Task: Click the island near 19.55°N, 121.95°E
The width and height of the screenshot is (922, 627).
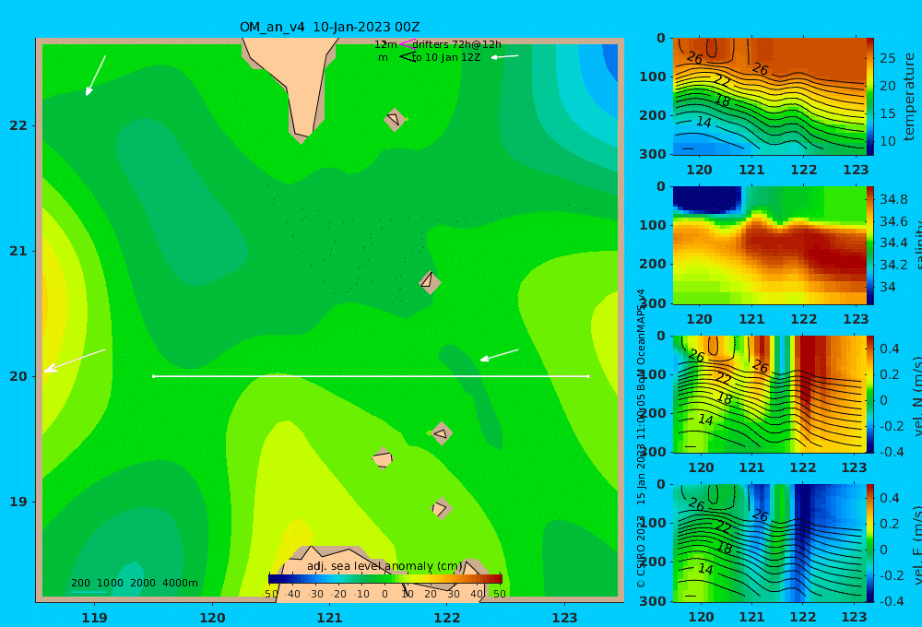Action: 441,434
